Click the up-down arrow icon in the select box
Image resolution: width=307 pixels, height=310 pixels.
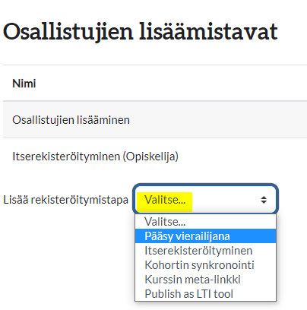[264, 200]
